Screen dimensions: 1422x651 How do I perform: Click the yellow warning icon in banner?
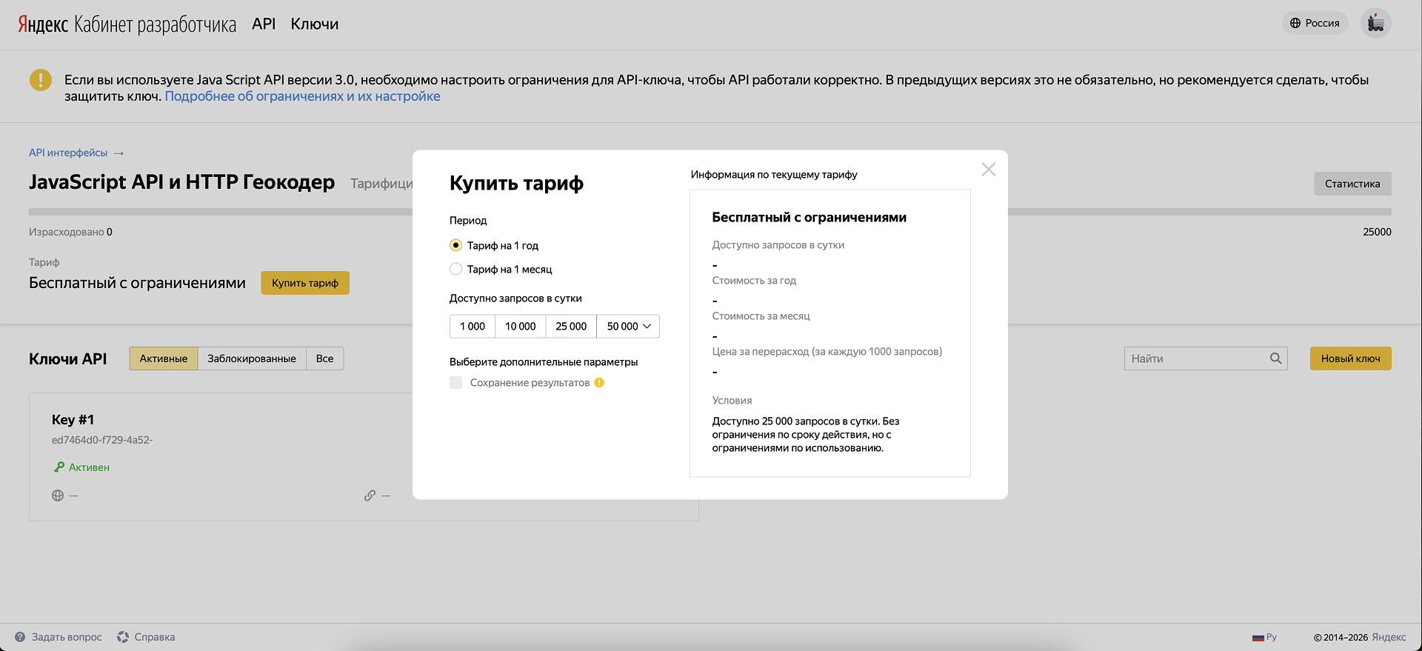(x=41, y=80)
